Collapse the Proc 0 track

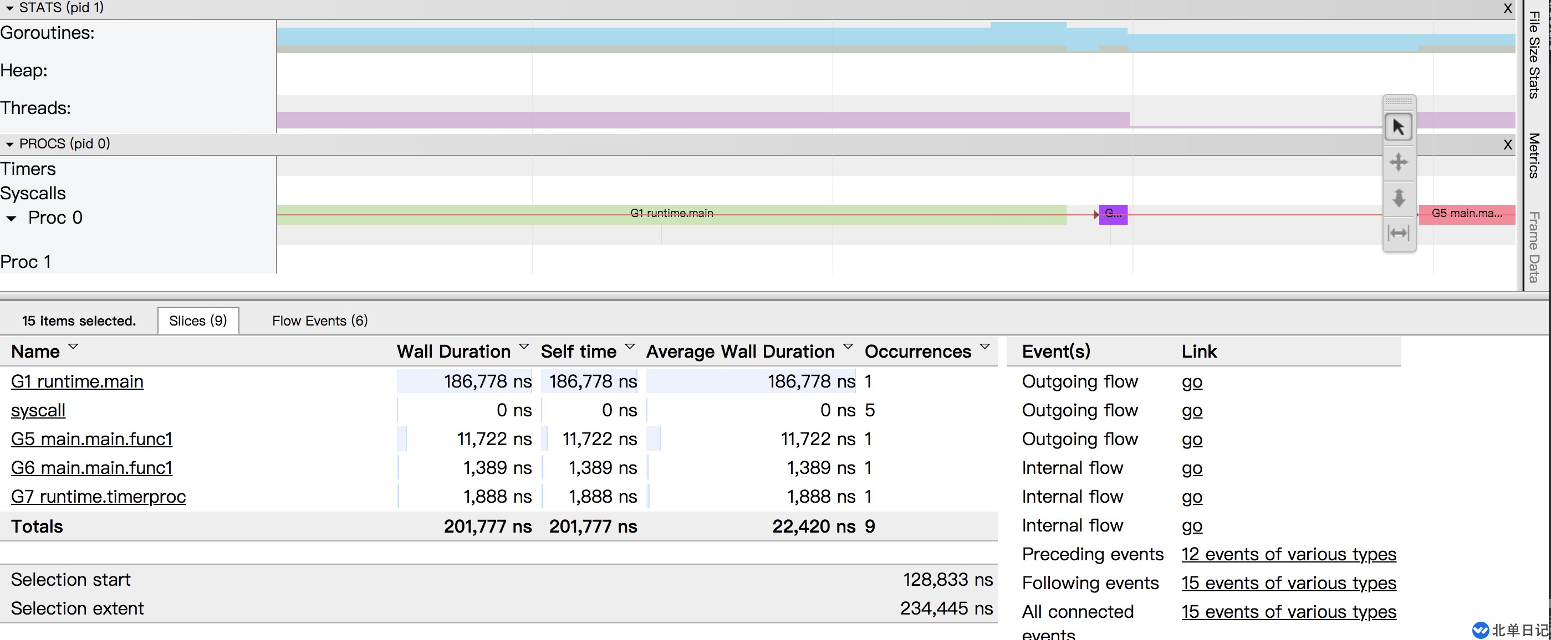click(12, 218)
